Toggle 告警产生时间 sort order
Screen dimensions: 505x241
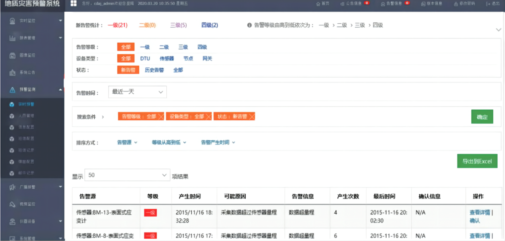(218, 142)
